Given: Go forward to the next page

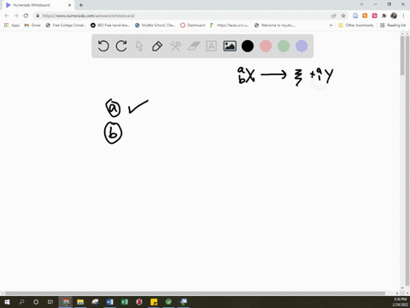Looking at the screenshot, I should (x=16, y=15).
